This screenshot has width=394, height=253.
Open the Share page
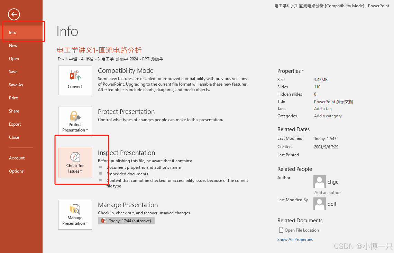click(x=21, y=111)
